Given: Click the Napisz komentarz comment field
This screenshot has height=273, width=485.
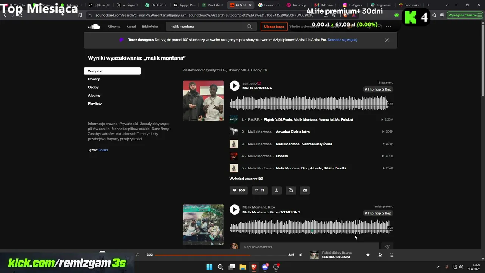Looking at the screenshot, I should [x=309, y=247].
